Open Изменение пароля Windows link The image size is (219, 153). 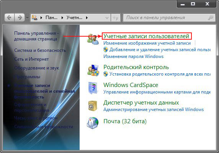tap(133, 56)
